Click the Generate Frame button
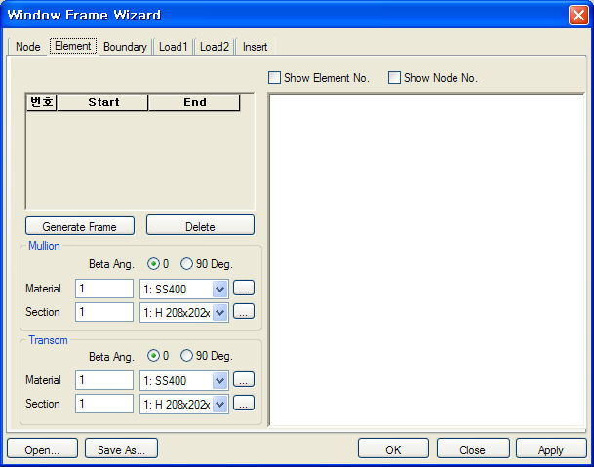 click(x=80, y=226)
